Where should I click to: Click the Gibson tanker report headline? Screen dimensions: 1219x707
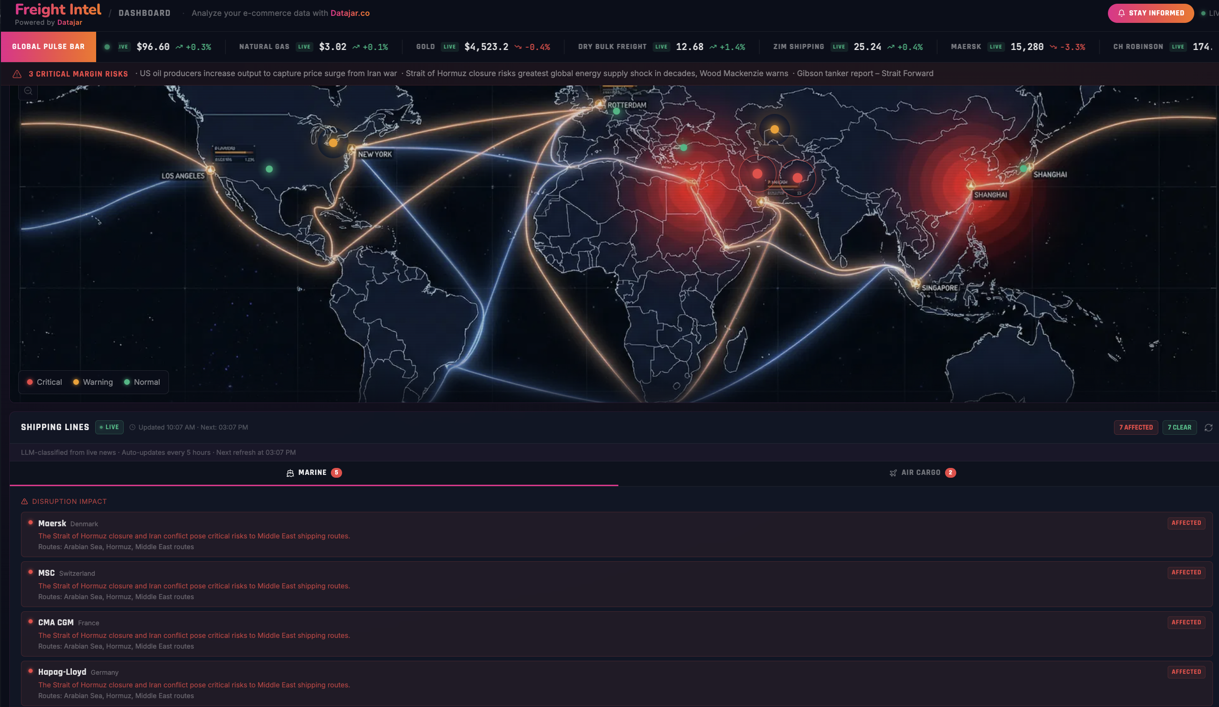point(865,74)
